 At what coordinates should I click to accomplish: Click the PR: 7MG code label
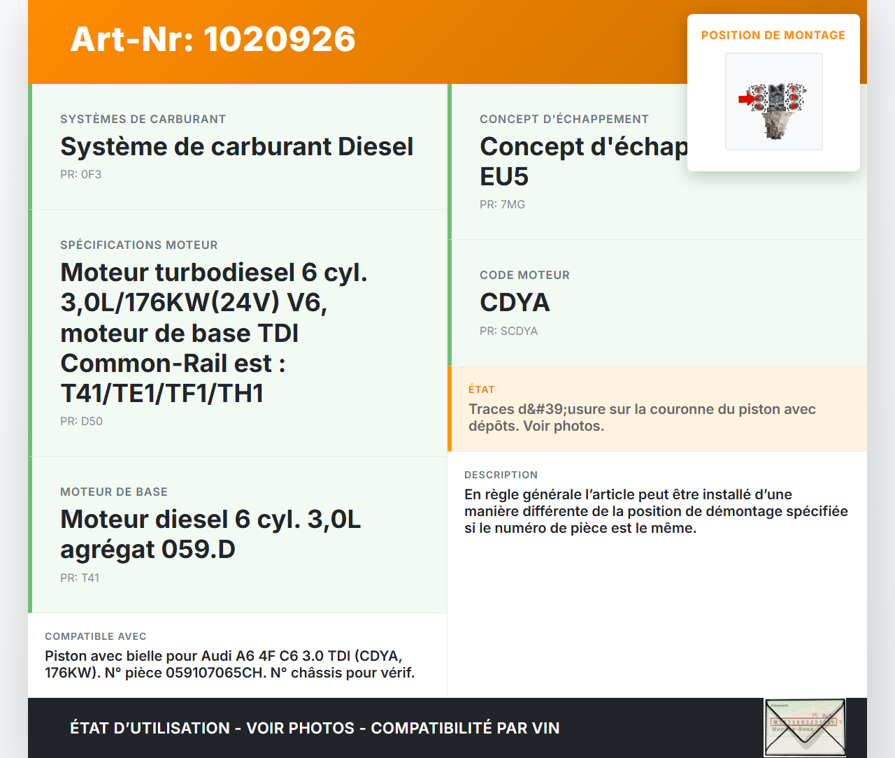[x=502, y=205]
